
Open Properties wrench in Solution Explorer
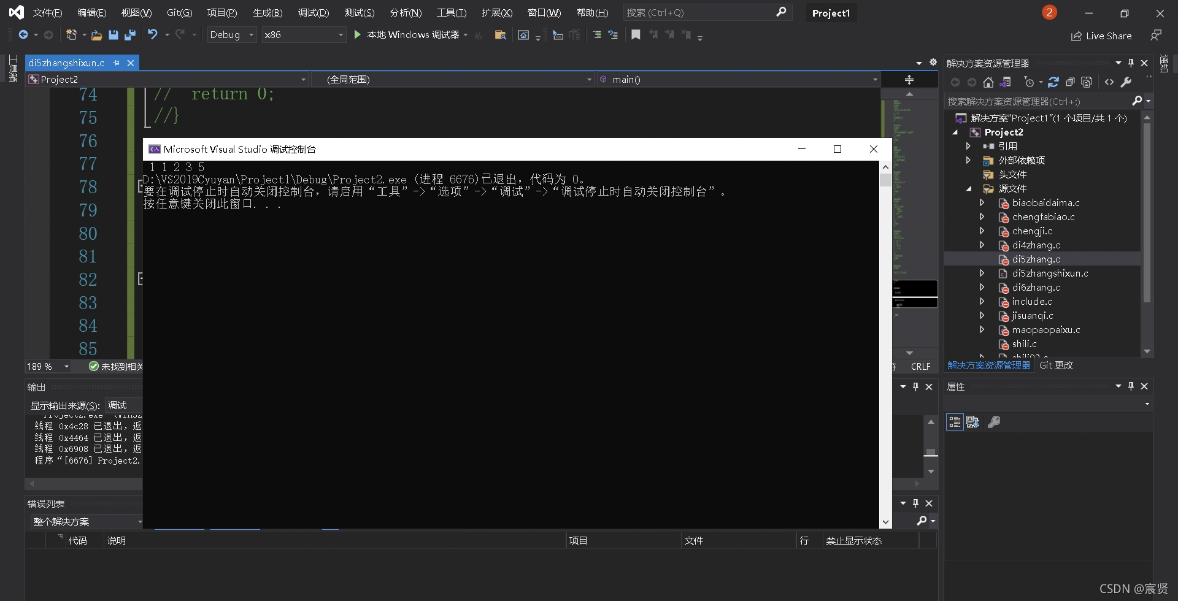(1126, 82)
